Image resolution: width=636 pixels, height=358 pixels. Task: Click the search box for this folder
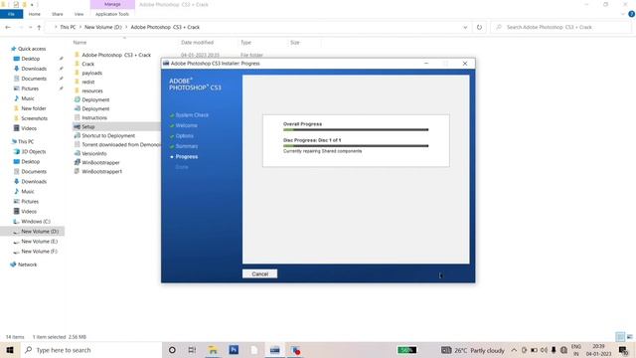pos(560,27)
